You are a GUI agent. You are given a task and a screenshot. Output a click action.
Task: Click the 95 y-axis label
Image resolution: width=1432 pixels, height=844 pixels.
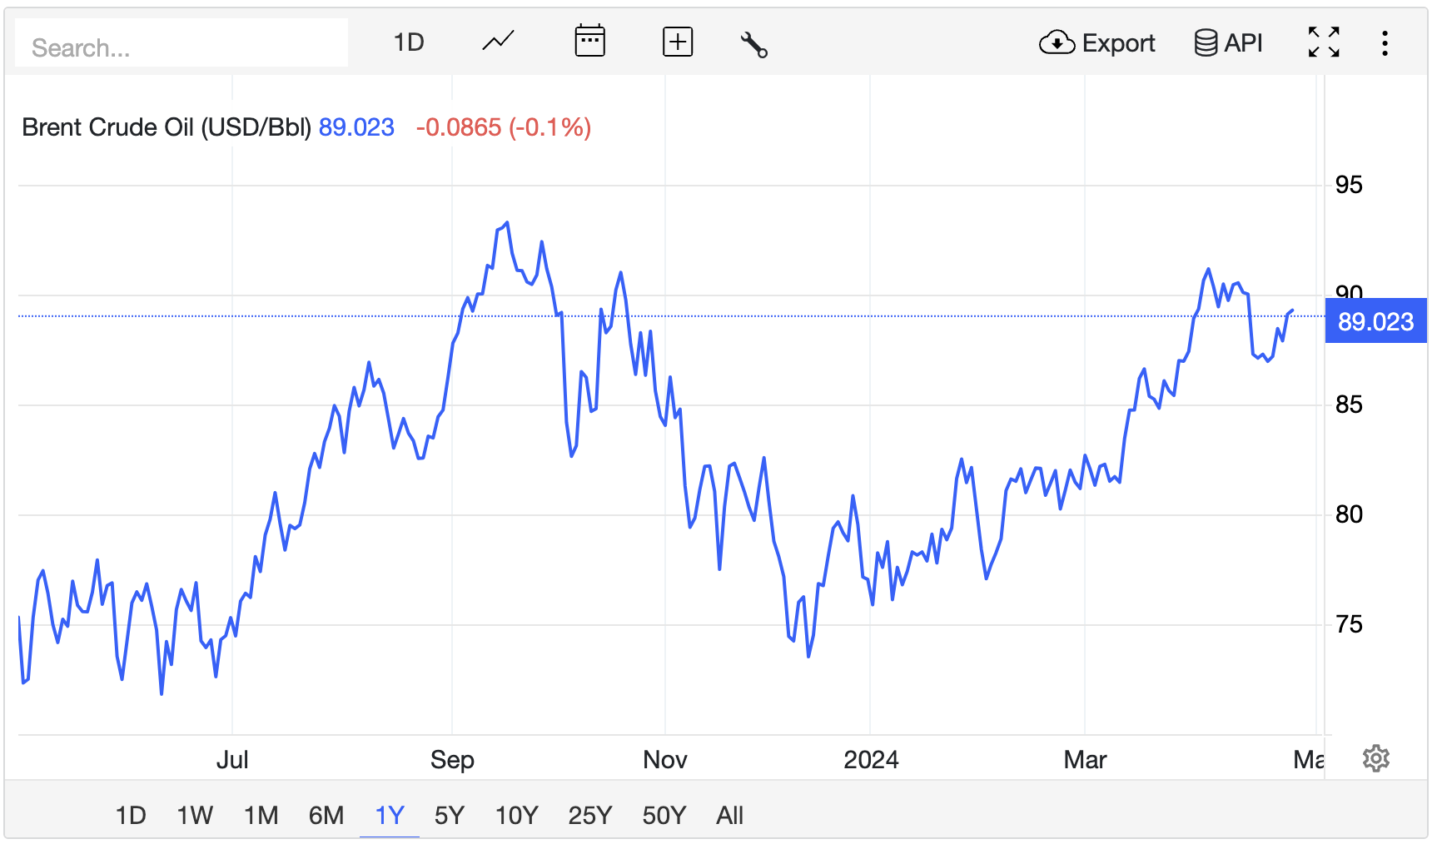pyautogui.click(x=1349, y=185)
